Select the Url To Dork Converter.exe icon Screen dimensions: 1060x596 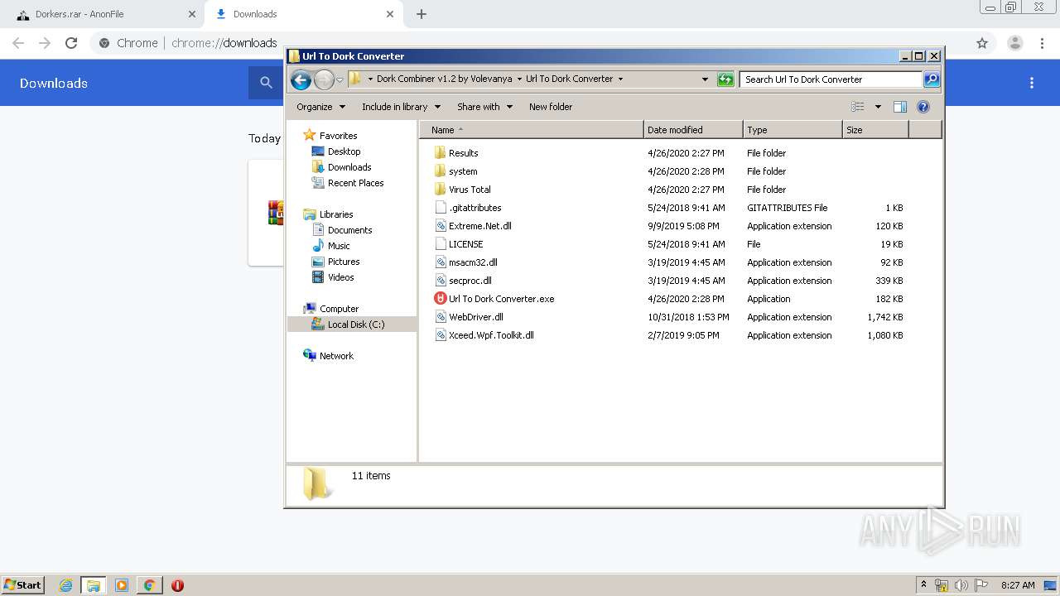pyautogui.click(x=441, y=299)
